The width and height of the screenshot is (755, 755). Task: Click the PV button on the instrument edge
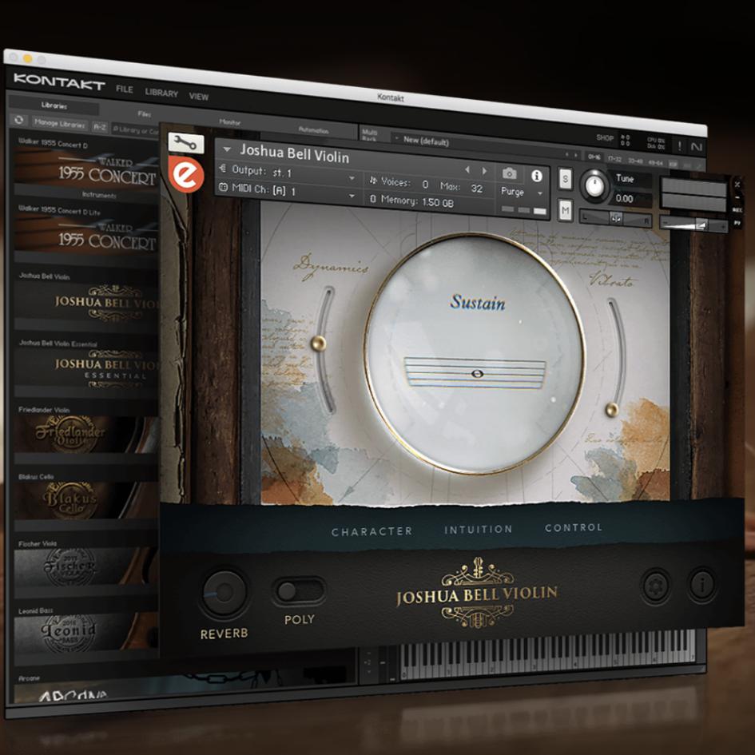(737, 223)
